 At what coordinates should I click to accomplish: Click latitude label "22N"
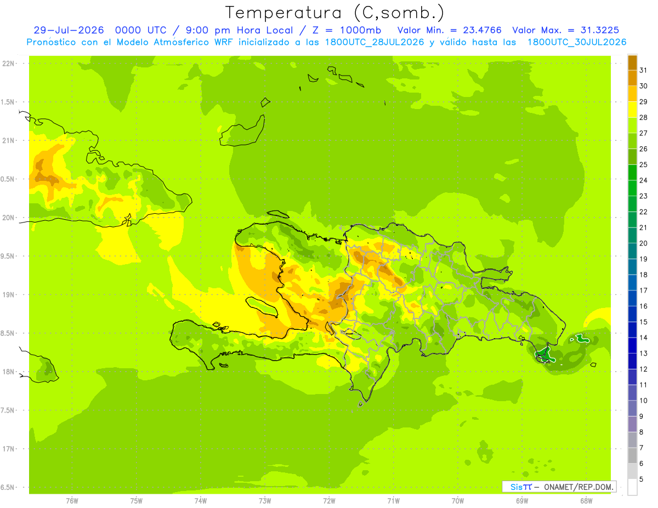pyautogui.click(x=8, y=64)
